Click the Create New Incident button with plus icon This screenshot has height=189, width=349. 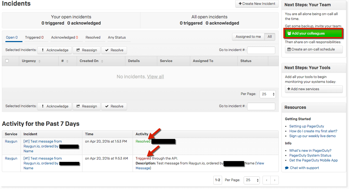257,4
